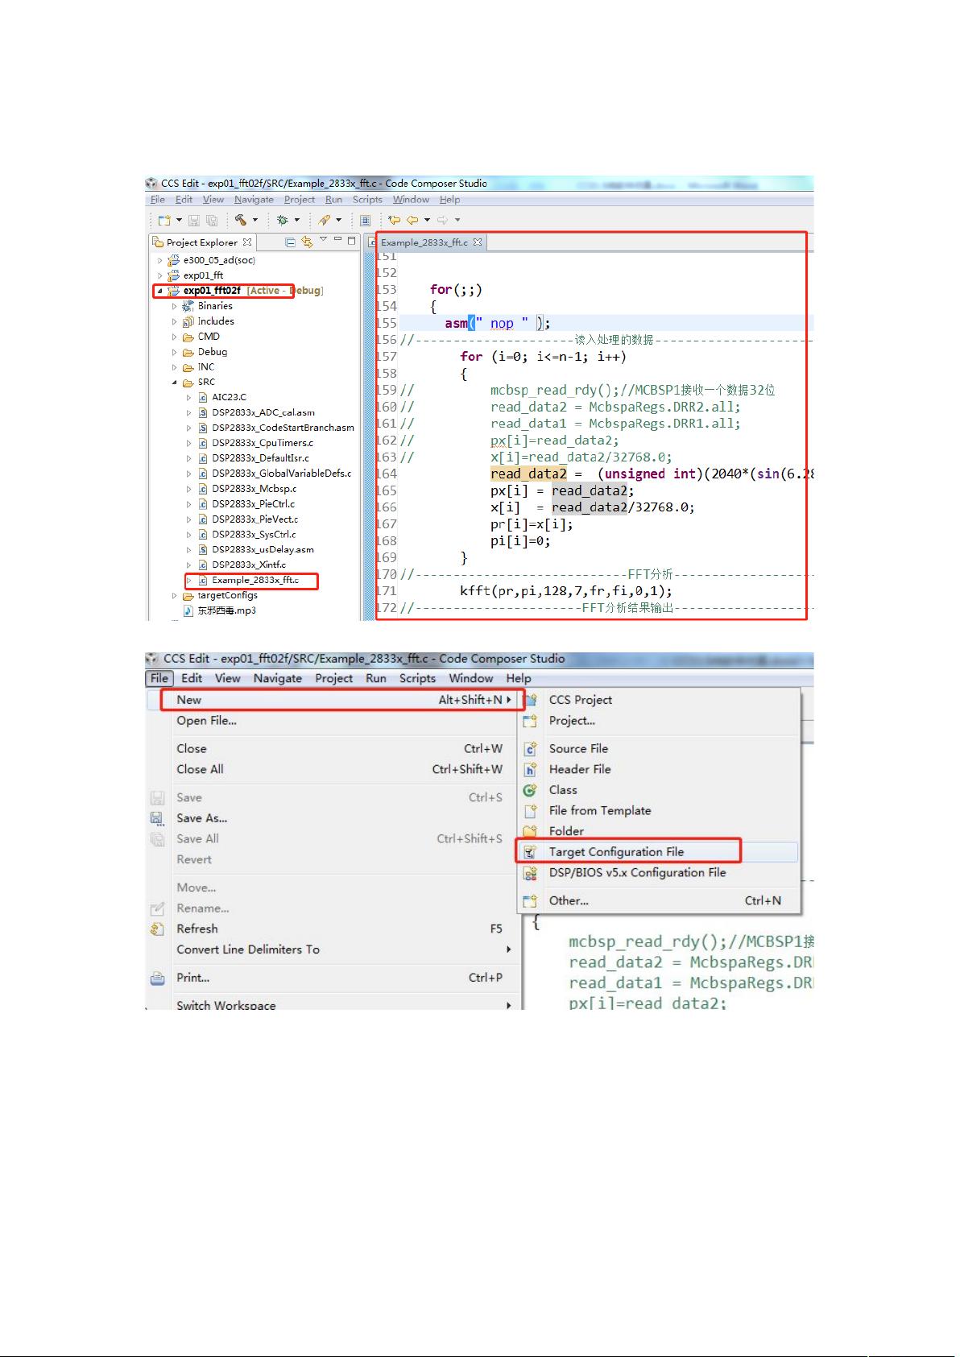Select the exp01_fft02f active project
The image size is (960, 1357).
pyautogui.click(x=212, y=291)
